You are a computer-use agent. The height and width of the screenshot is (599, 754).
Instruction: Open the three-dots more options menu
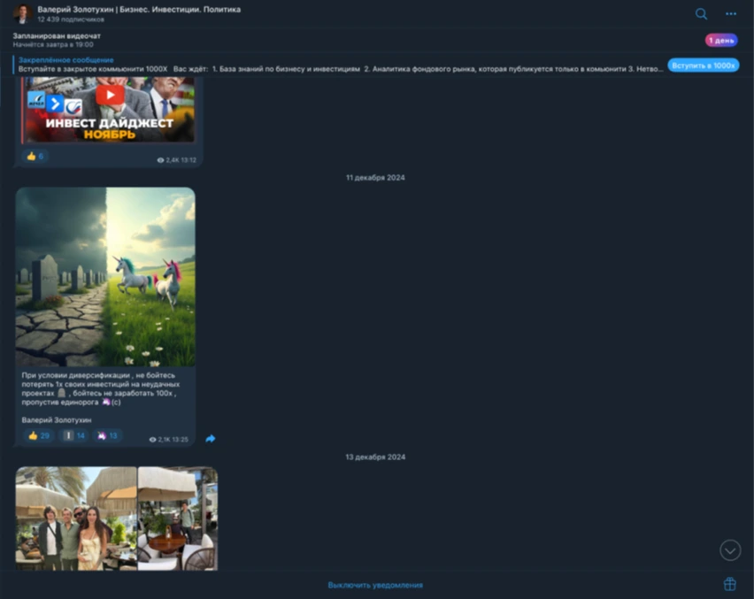coord(731,14)
